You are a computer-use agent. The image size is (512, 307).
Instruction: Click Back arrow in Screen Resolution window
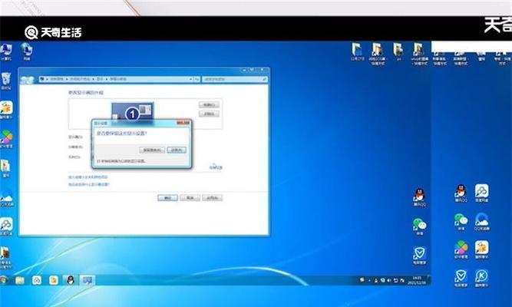(x=24, y=79)
